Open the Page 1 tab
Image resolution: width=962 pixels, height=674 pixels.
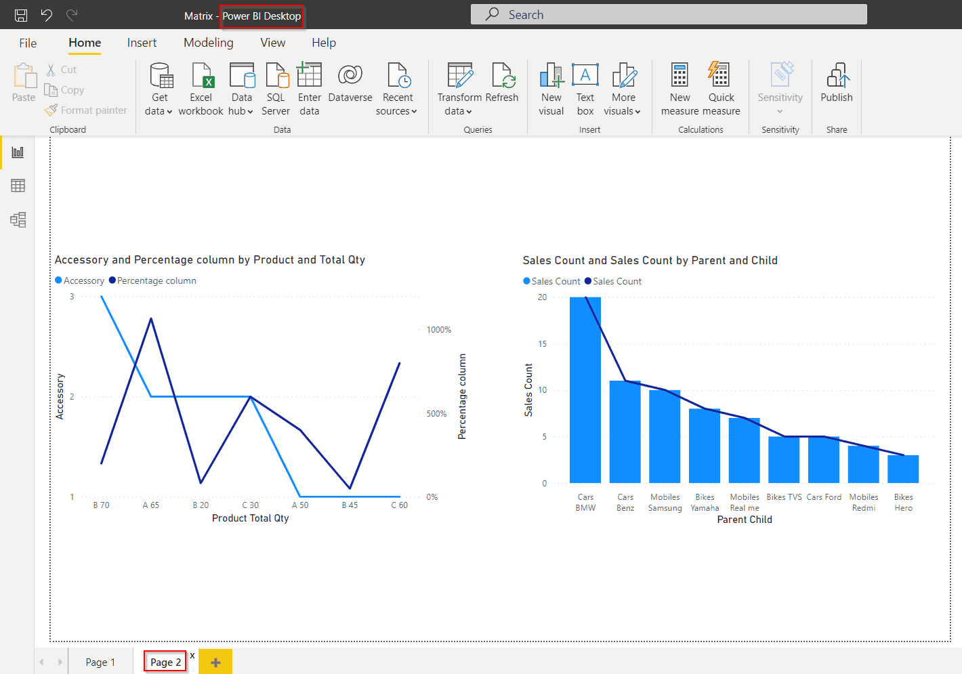point(100,661)
